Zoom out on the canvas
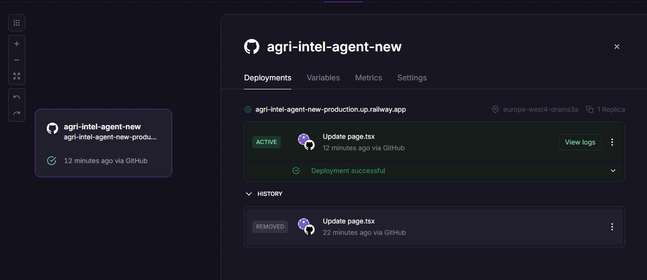Viewport: 647px width, 280px height. (x=17, y=60)
